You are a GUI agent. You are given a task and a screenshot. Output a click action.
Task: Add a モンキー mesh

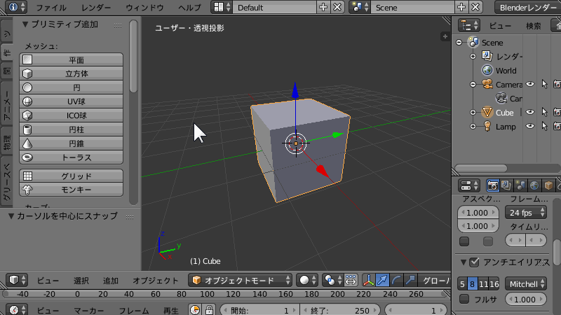[71, 189]
